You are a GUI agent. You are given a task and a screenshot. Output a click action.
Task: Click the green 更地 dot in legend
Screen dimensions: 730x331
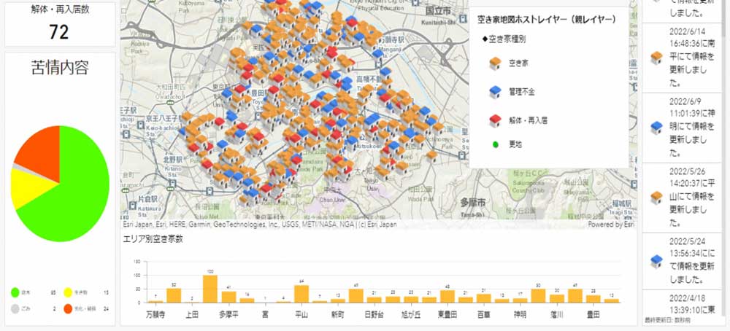coord(494,144)
